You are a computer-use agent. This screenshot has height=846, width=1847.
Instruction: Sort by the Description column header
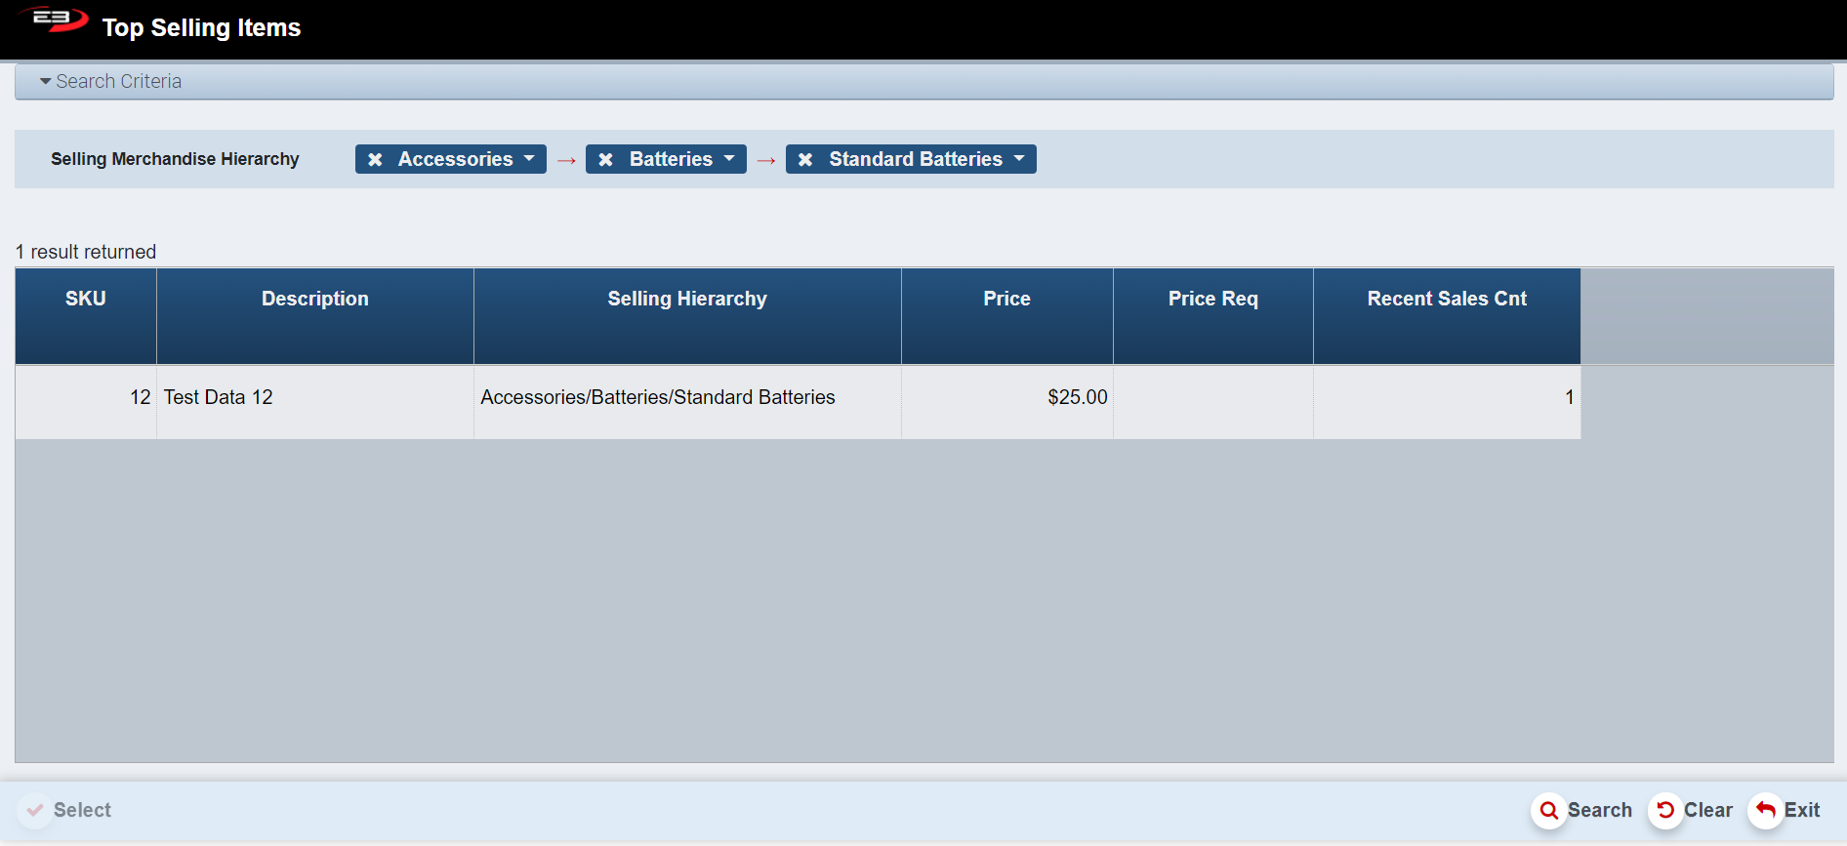coord(314,299)
